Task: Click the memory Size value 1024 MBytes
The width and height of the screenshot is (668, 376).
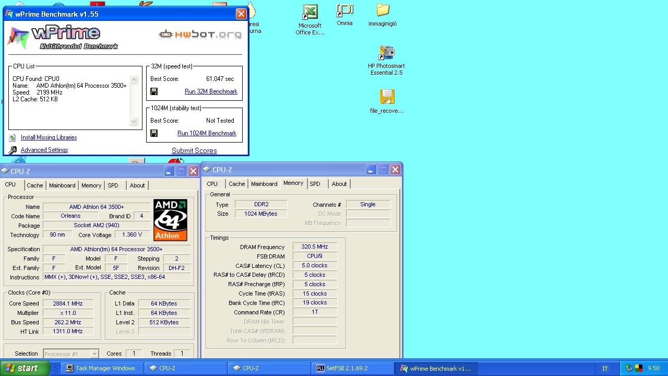Action: coord(261,214)
